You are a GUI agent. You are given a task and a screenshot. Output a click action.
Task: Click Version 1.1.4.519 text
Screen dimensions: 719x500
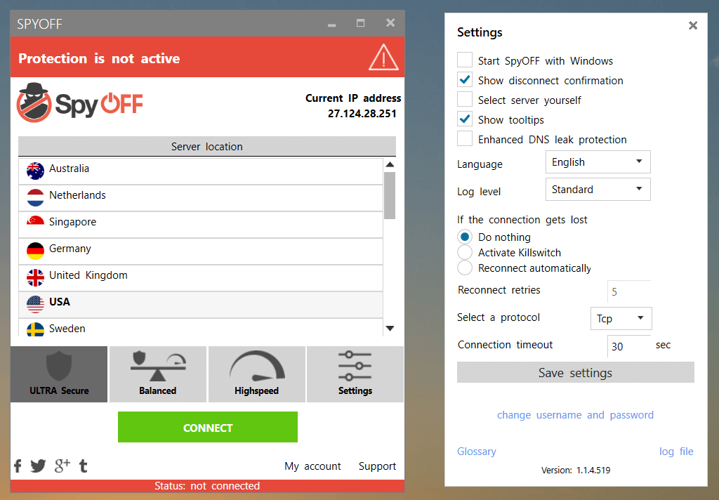576,471
